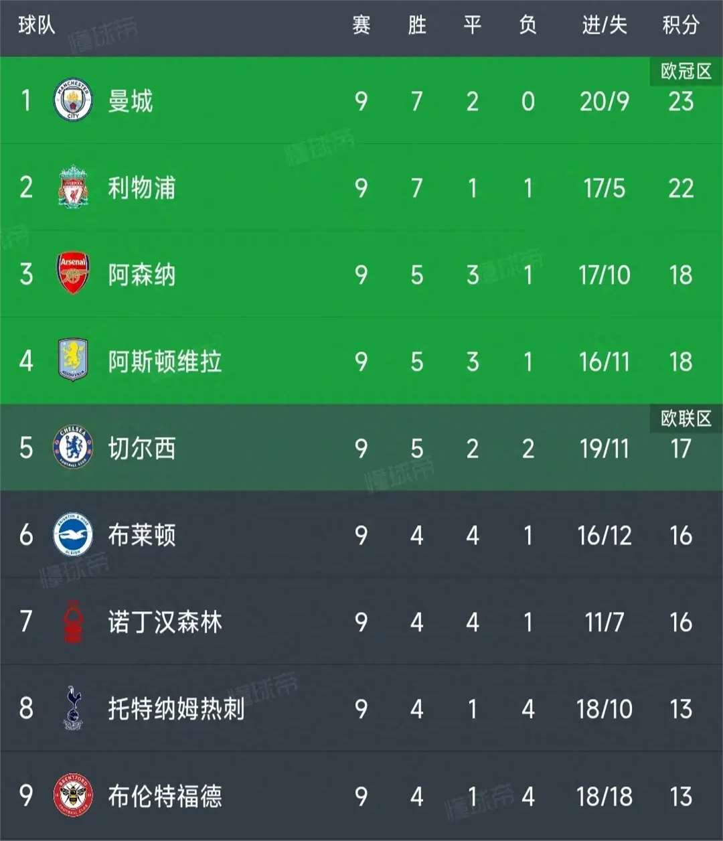The height and width of the screenshot is (841, 723).
Task: Open the 托特纳姆热刺 team name
Action: (x=176, y=708)
